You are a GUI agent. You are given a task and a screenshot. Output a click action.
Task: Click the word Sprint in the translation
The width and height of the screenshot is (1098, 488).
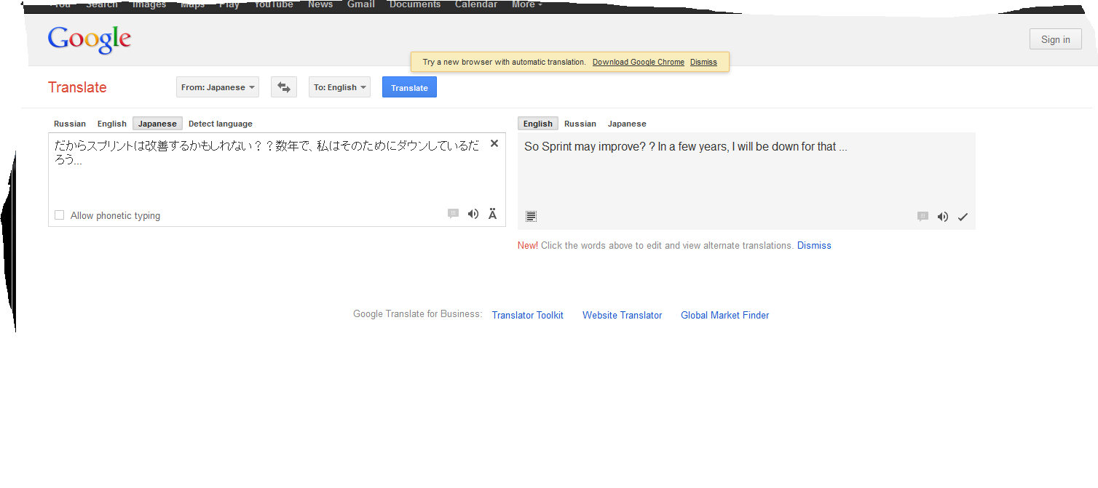[556, 146]
